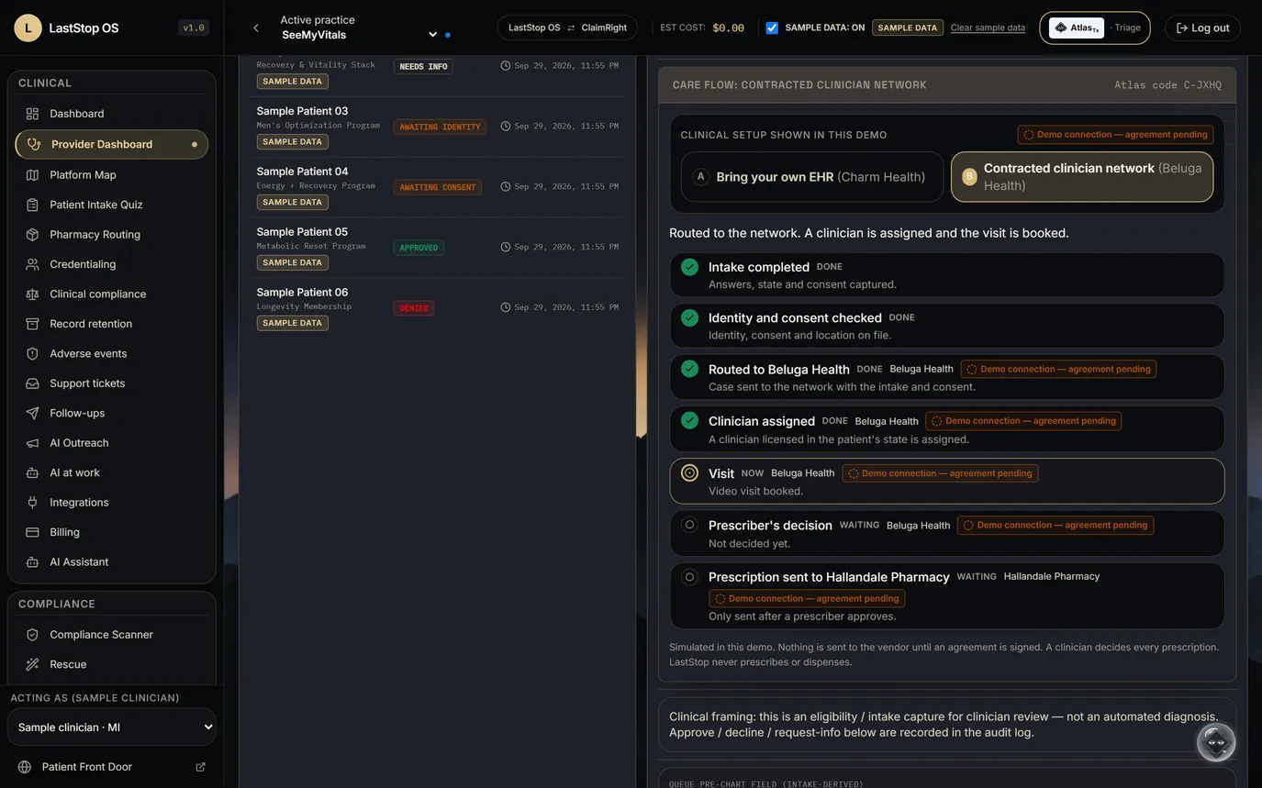Click the Support tickets inbox icon
This screenshot has width=1262, height=788.
32,383
